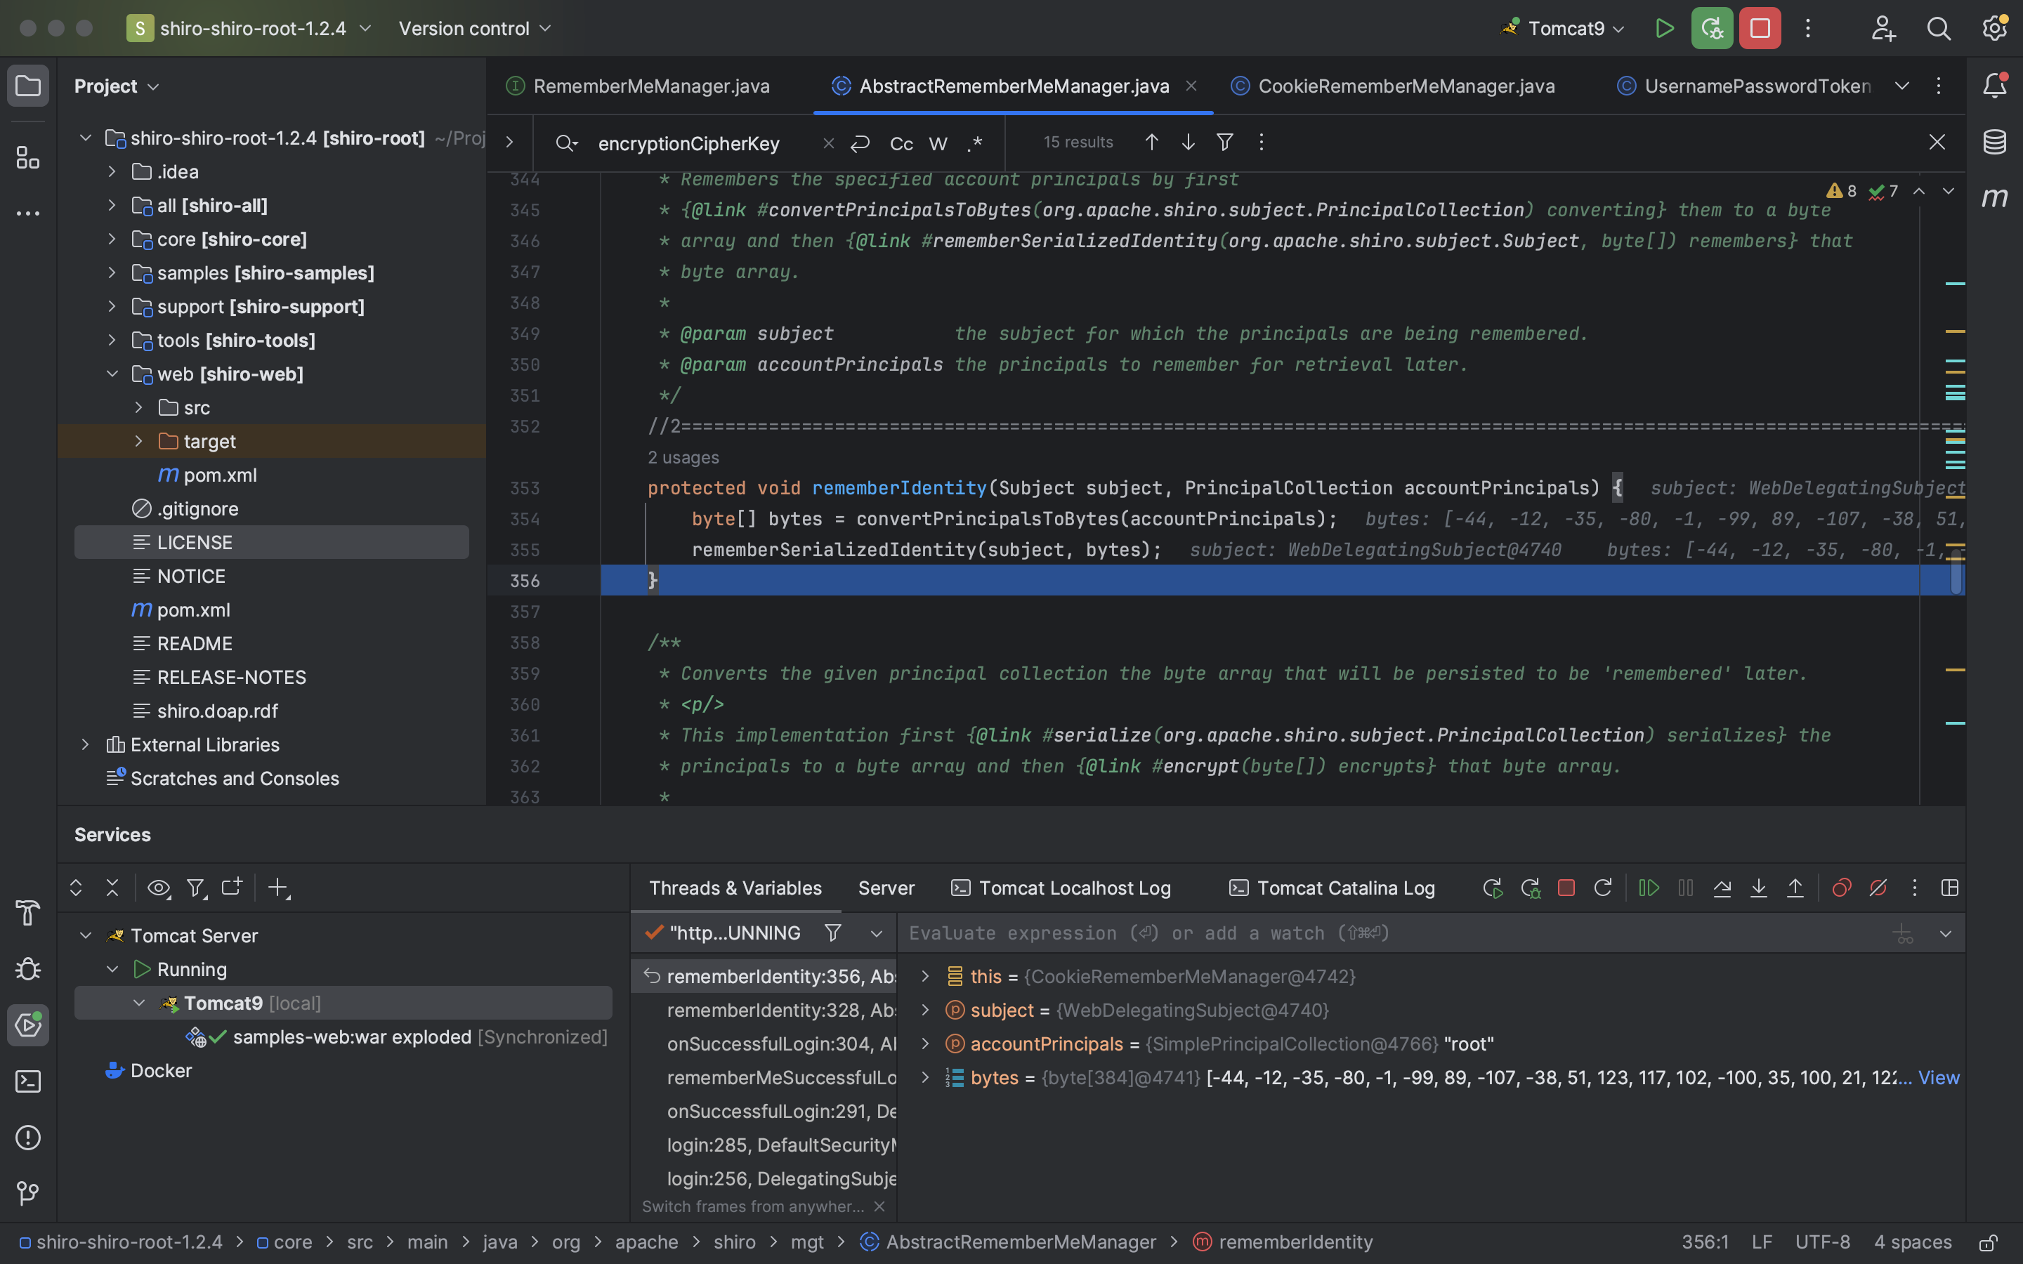Toggle the filter results button in search
Viewport: 2023px width, 1264px height.
pyautogui.click(x=1224, y=141)
